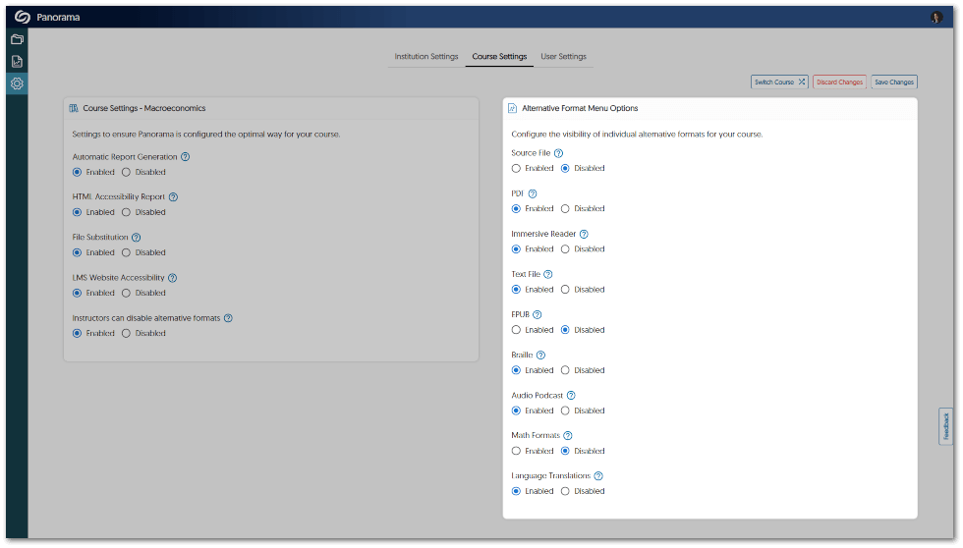
Task: Enable the Source File format
Action: pyautogui.click(x=517, y=169)
